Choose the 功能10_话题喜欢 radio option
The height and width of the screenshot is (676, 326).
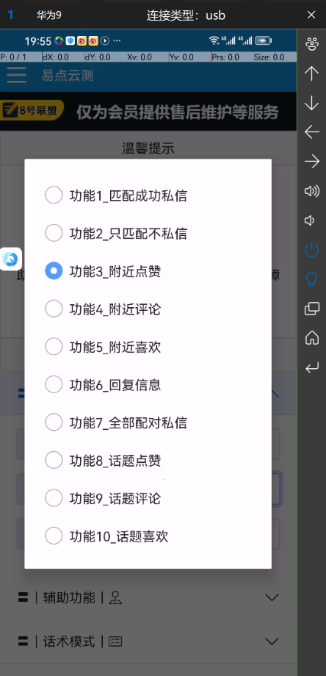[x=106, y=536]
